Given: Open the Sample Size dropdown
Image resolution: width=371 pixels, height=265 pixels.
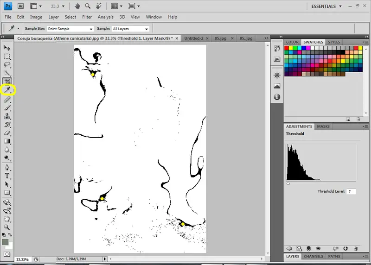Looking at the screenshot, I should (x=70, y=29).
